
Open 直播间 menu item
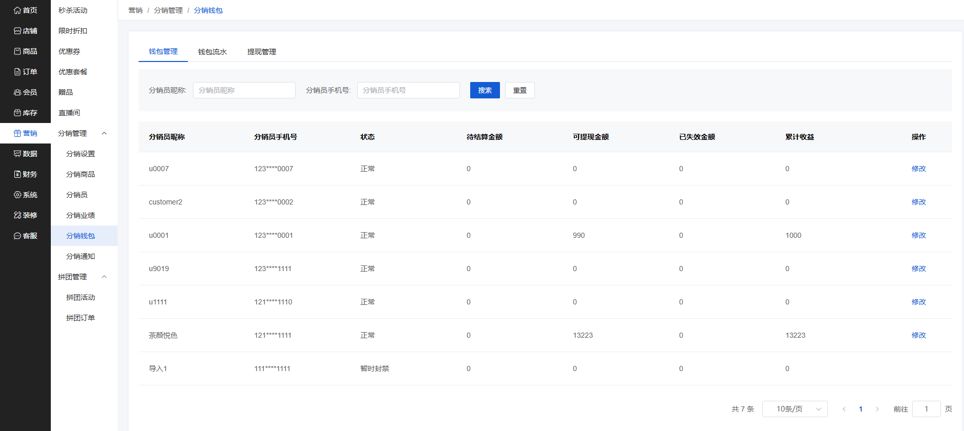69,113
